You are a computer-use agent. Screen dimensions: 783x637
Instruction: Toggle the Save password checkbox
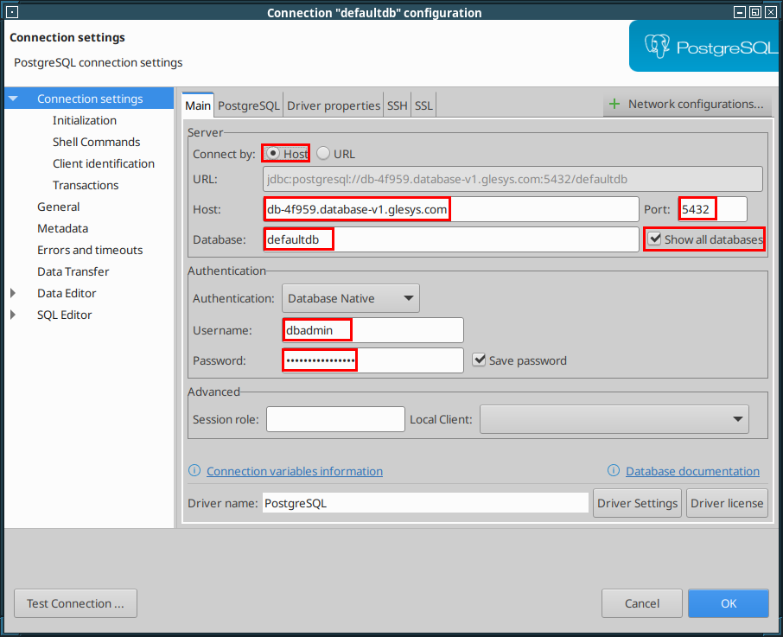point(479,360)
